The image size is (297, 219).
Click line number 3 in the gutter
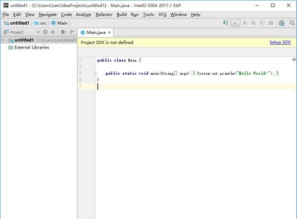click(x=80, y=73)
